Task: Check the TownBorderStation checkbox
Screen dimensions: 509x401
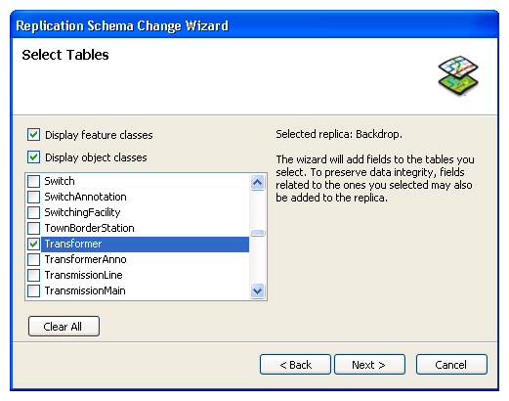Action: (x=34, y=228)
